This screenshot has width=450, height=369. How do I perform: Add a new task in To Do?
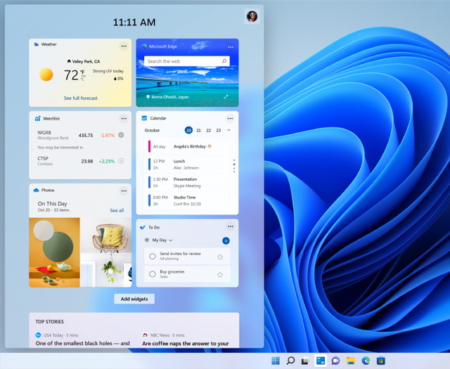(226, 240)
